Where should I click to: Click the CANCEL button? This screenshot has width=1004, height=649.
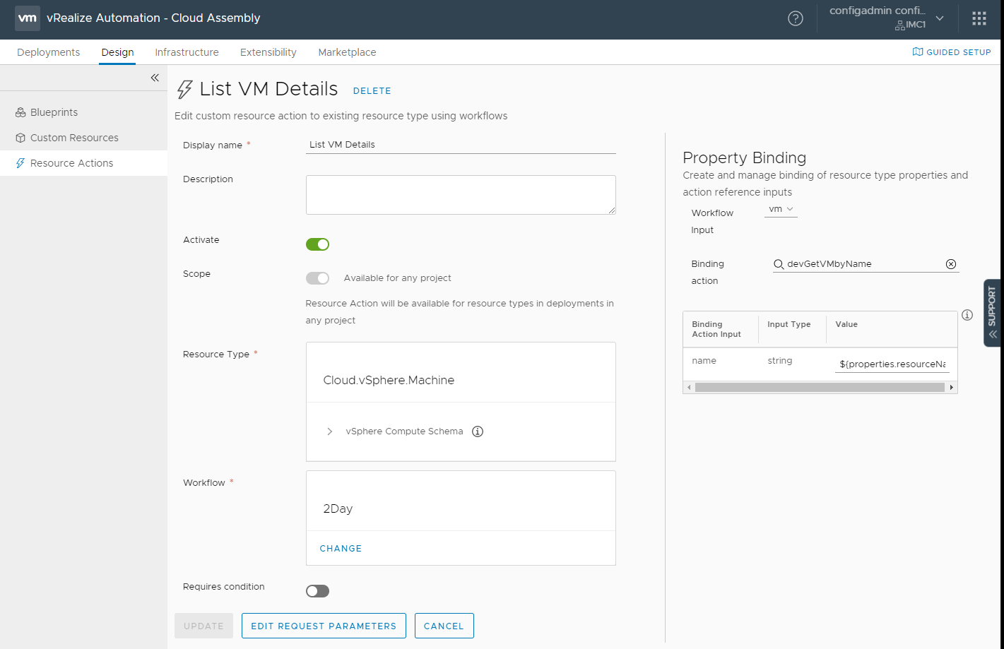coord(444,626)
